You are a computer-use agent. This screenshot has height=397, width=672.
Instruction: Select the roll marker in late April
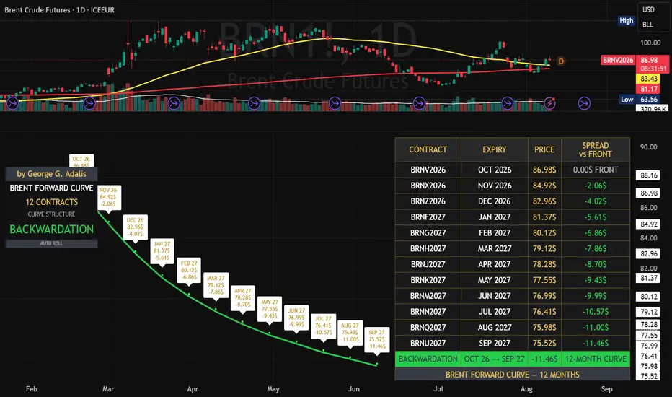[254, 103]
